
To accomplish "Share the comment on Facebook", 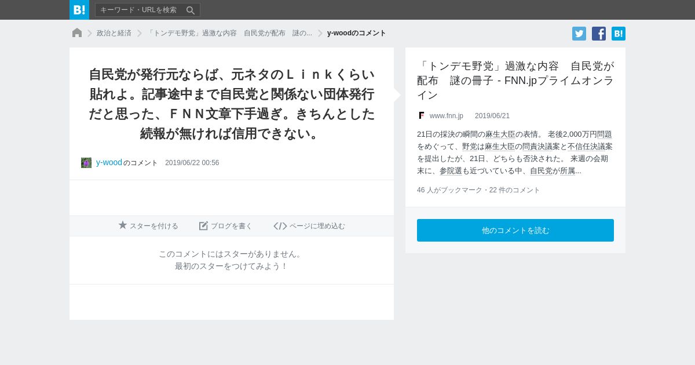I will [x=599, y=34].
